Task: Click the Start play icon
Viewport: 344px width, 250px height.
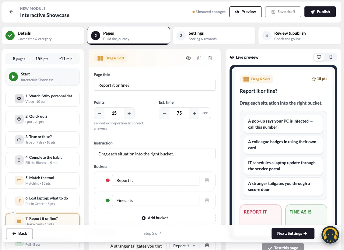Action: 13,77
